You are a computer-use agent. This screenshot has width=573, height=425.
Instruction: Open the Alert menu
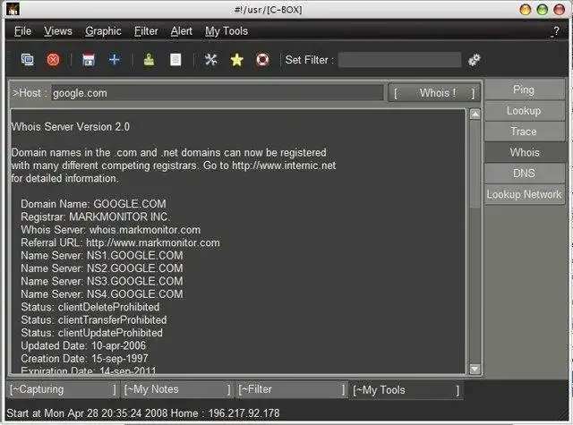tap(181, 31)
